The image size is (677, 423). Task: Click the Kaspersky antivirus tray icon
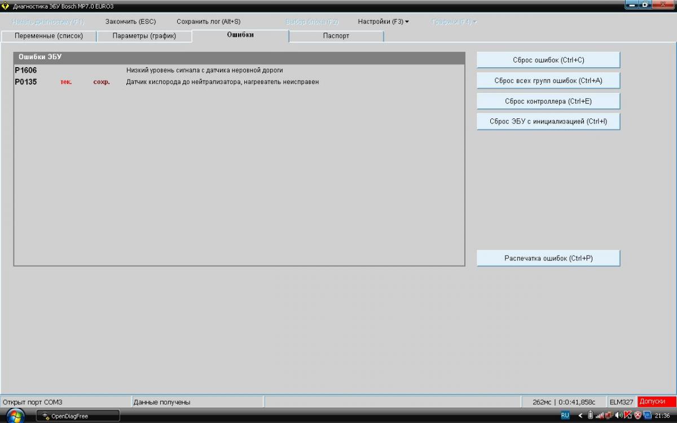click(628, 416)
